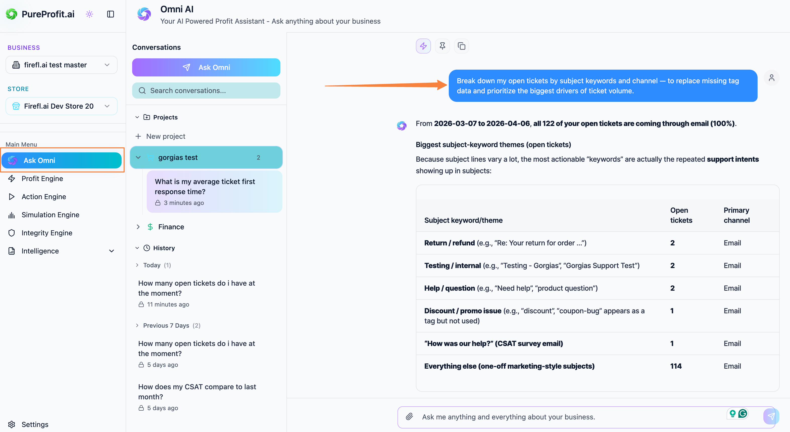
Task: Open the firefl.ai test master business dropdown
Action: tap(61, 65)
